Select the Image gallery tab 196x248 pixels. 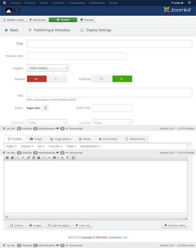60,139
